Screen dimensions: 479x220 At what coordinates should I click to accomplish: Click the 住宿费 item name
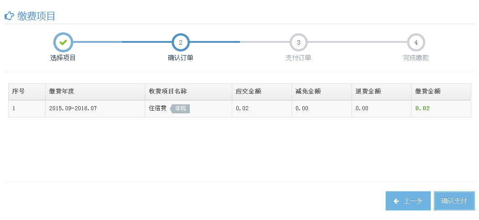point(158,108)
